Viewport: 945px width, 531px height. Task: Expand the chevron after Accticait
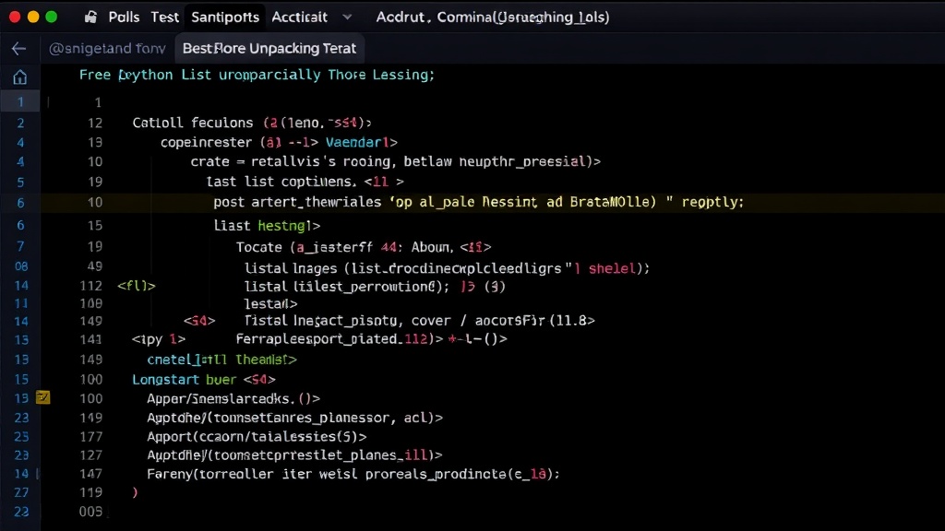click(347, 17)
